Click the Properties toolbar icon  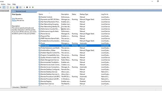coord(8,7)
